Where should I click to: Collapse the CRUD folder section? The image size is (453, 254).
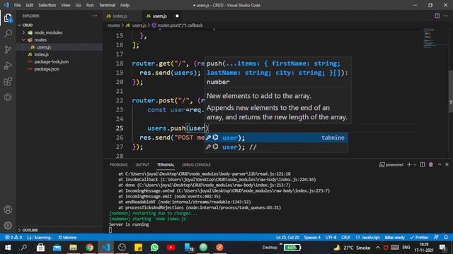click(x=59, y=25)
